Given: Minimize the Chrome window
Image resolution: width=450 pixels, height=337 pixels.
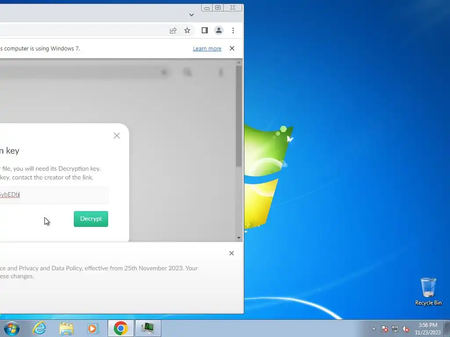Looking at the screenshot, I should 207,8.
